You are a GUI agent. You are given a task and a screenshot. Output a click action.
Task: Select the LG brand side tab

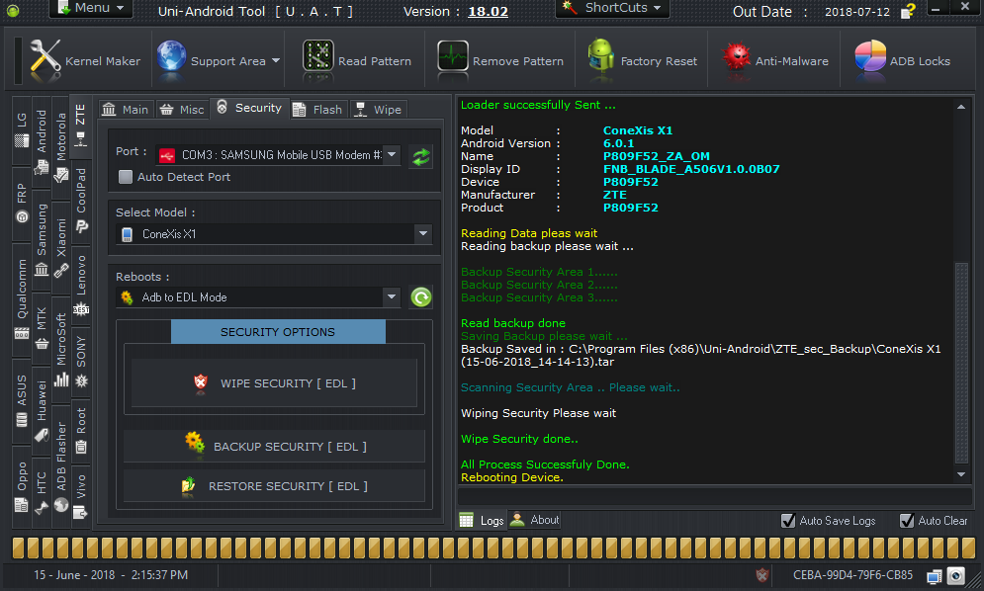coord(22,130)
